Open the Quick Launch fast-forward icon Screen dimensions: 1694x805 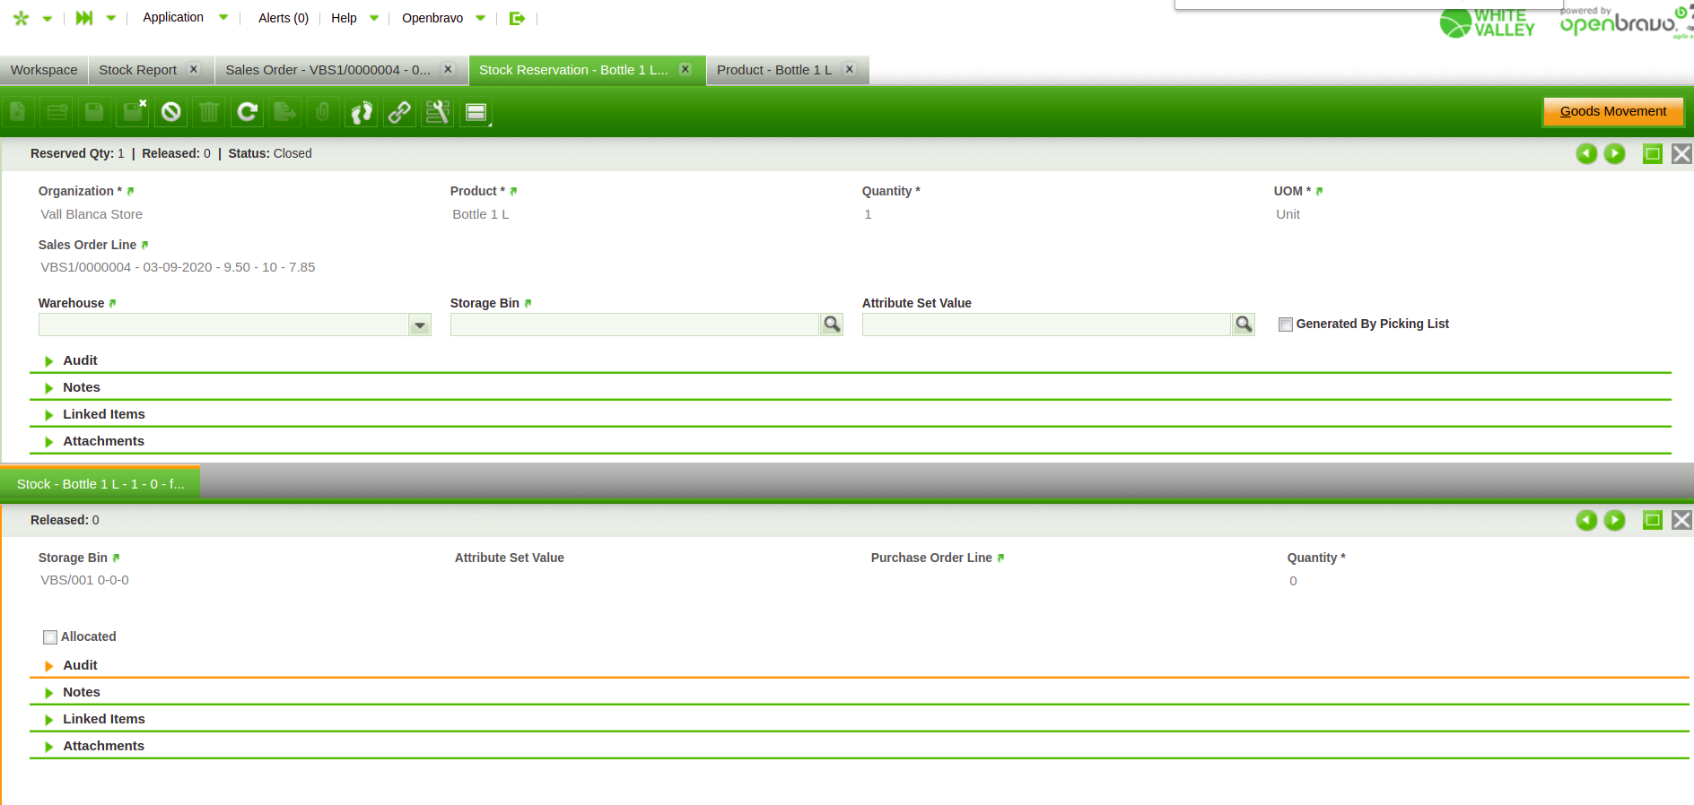pyautogui.click(x=84, y=18)
